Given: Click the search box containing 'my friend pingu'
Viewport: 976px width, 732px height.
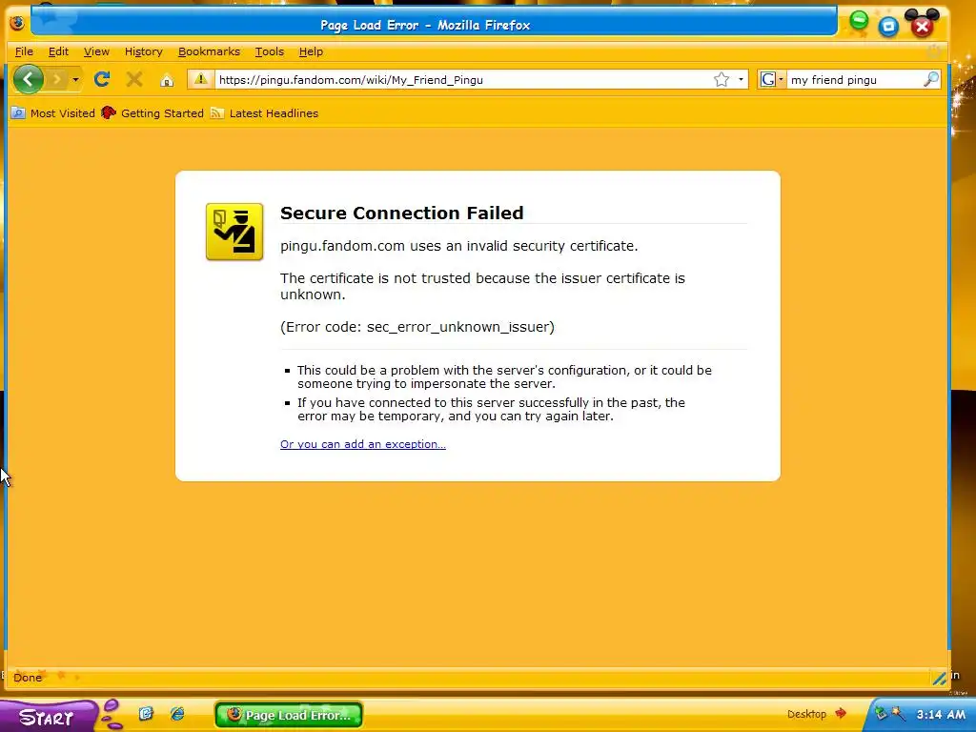Looking at the screenshot, I should [854, 80].
